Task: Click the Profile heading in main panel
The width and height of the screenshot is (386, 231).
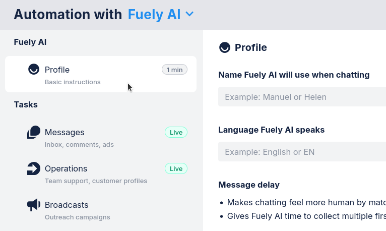Action: 250,47
